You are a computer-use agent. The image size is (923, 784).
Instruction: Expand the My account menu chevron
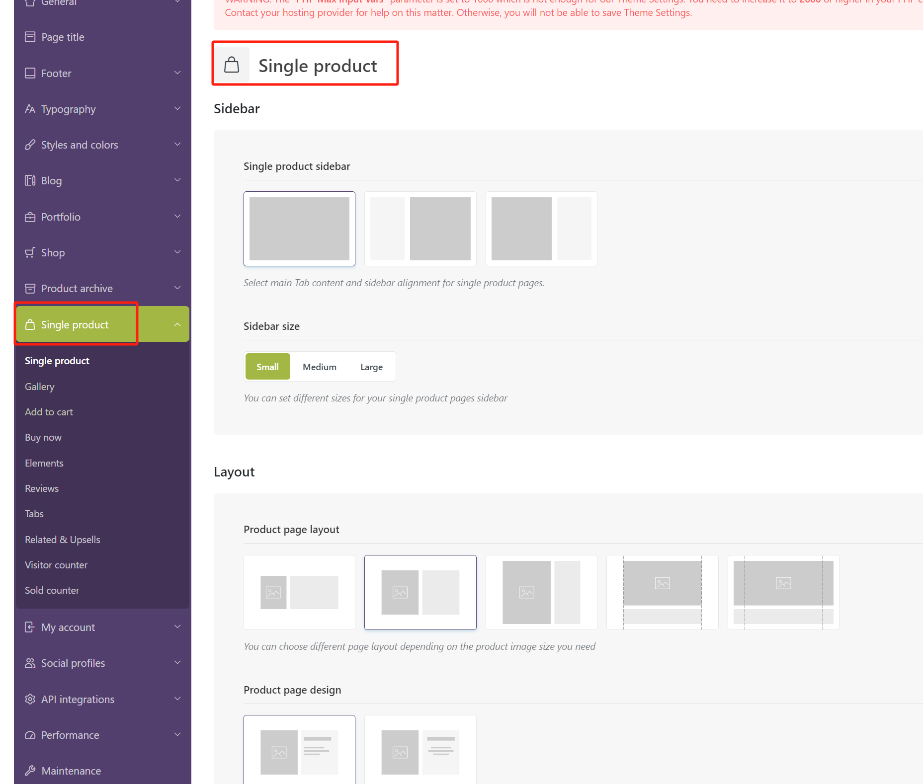[177, 627]
